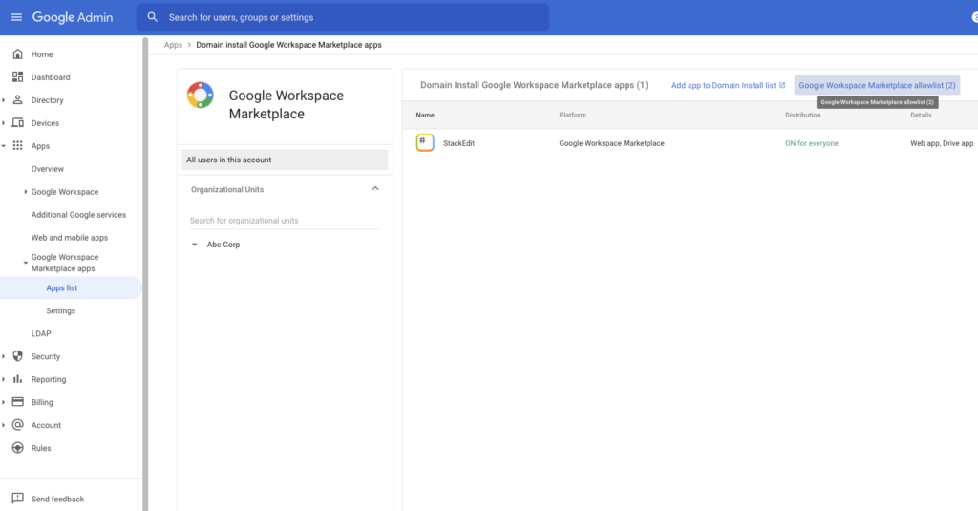Collapse the Apps section arrow

pyautogui.click(x=4, y=146)
